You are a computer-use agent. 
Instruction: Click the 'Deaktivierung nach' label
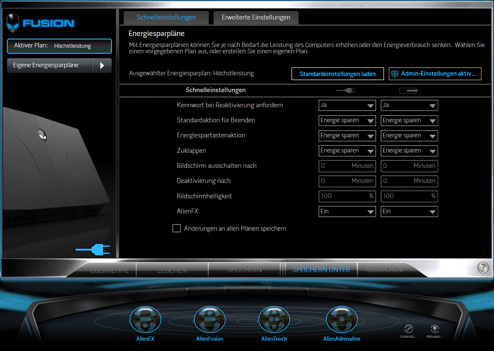(204, 181)
